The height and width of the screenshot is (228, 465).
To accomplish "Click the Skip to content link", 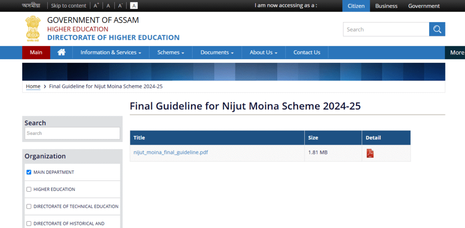I will coord(69,5).
